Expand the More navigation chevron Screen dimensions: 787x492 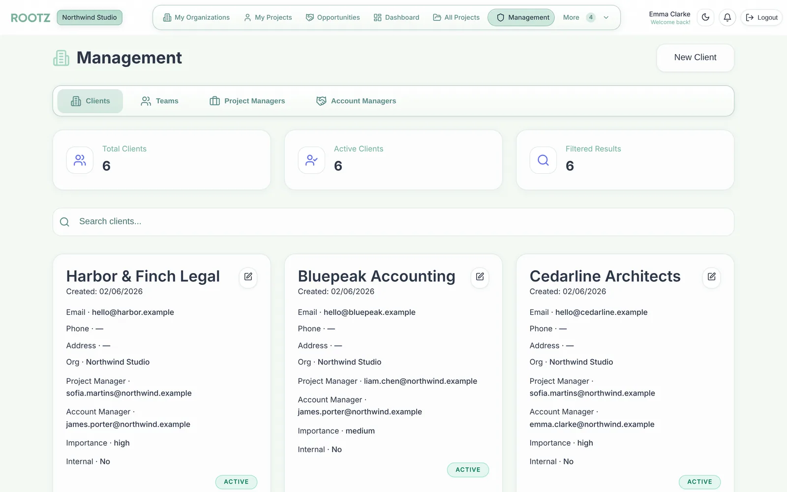pos(606,17)
